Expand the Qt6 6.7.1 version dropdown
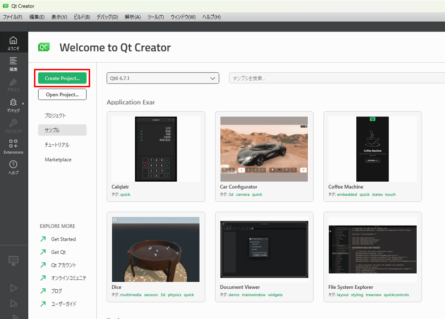Viewport: 445px width, 319px height. coord(163,78)
